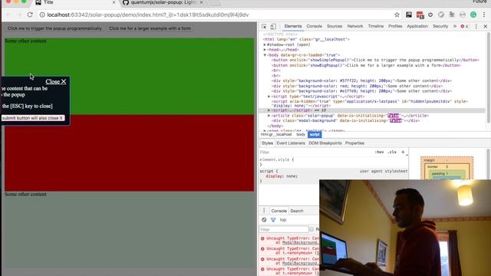Bookmark this page with the star icon
491x276 pixels.
[397, 15]
